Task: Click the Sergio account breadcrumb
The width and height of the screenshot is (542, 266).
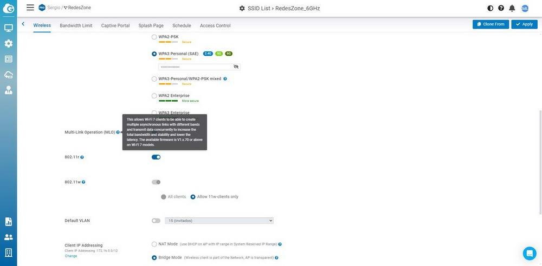Action: tap(54, 7)
